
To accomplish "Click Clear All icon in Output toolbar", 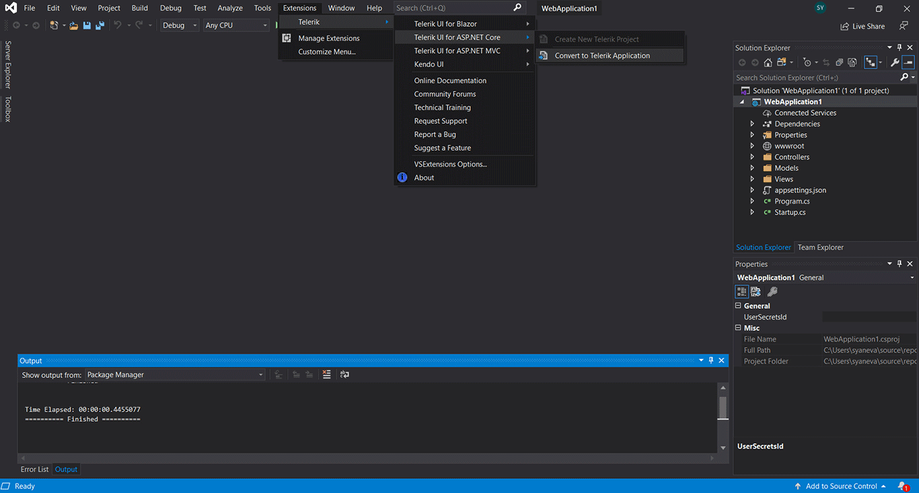I will (326, 375).
